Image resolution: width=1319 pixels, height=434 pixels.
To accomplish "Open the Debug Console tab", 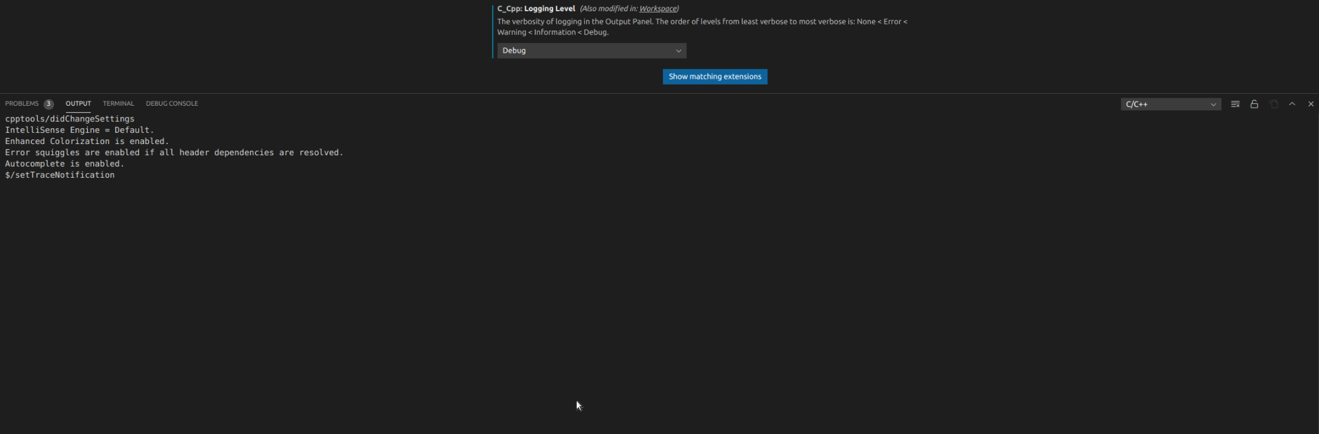I will pyautogui.click(x=172, y=104).
